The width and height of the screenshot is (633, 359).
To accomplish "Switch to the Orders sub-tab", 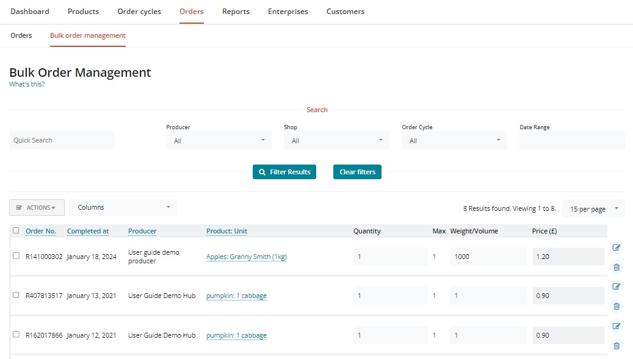I will coord(21,35).
